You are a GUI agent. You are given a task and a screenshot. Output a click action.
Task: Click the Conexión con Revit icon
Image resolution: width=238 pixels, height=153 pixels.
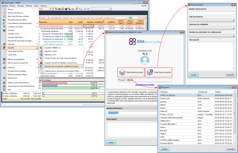click(4, 27)
